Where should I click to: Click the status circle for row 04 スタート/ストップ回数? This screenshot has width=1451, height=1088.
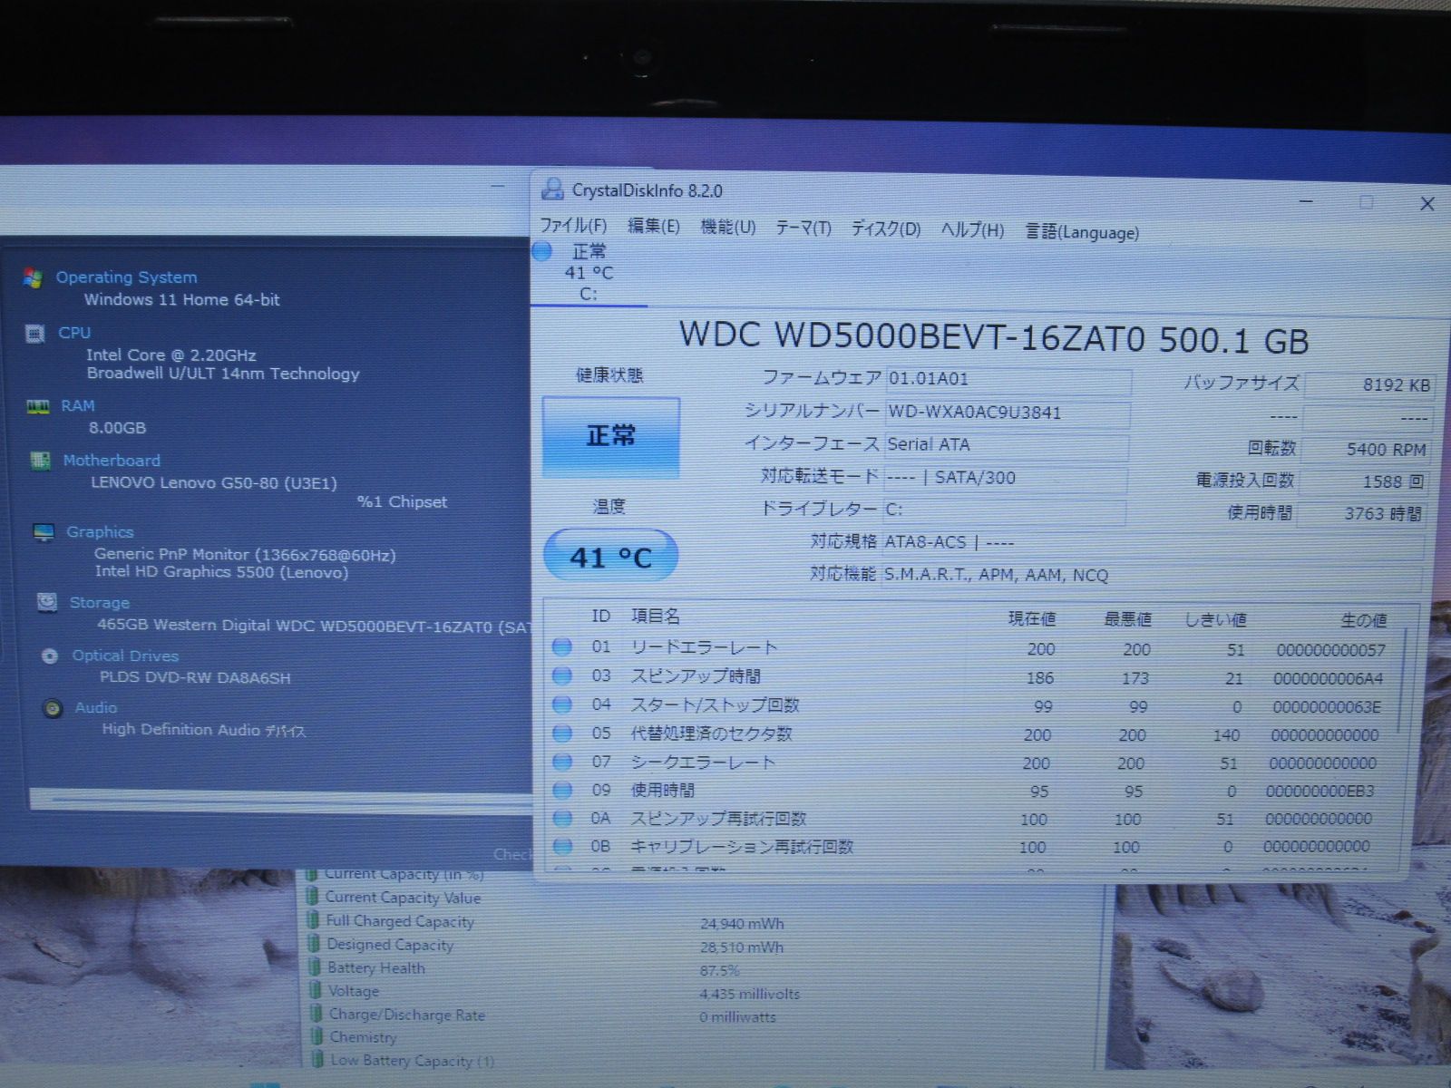(x=562, y=704)
